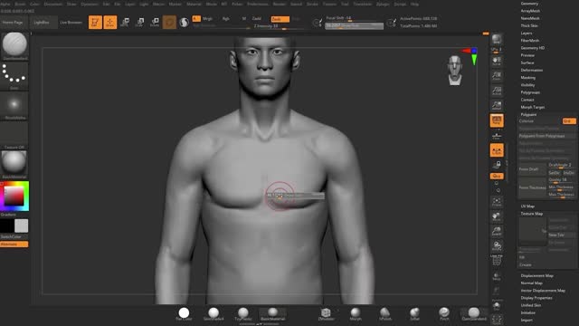Viewport: 579px width, 326px height.
Task: Click the Actual size icon
Action: (497, 91)
